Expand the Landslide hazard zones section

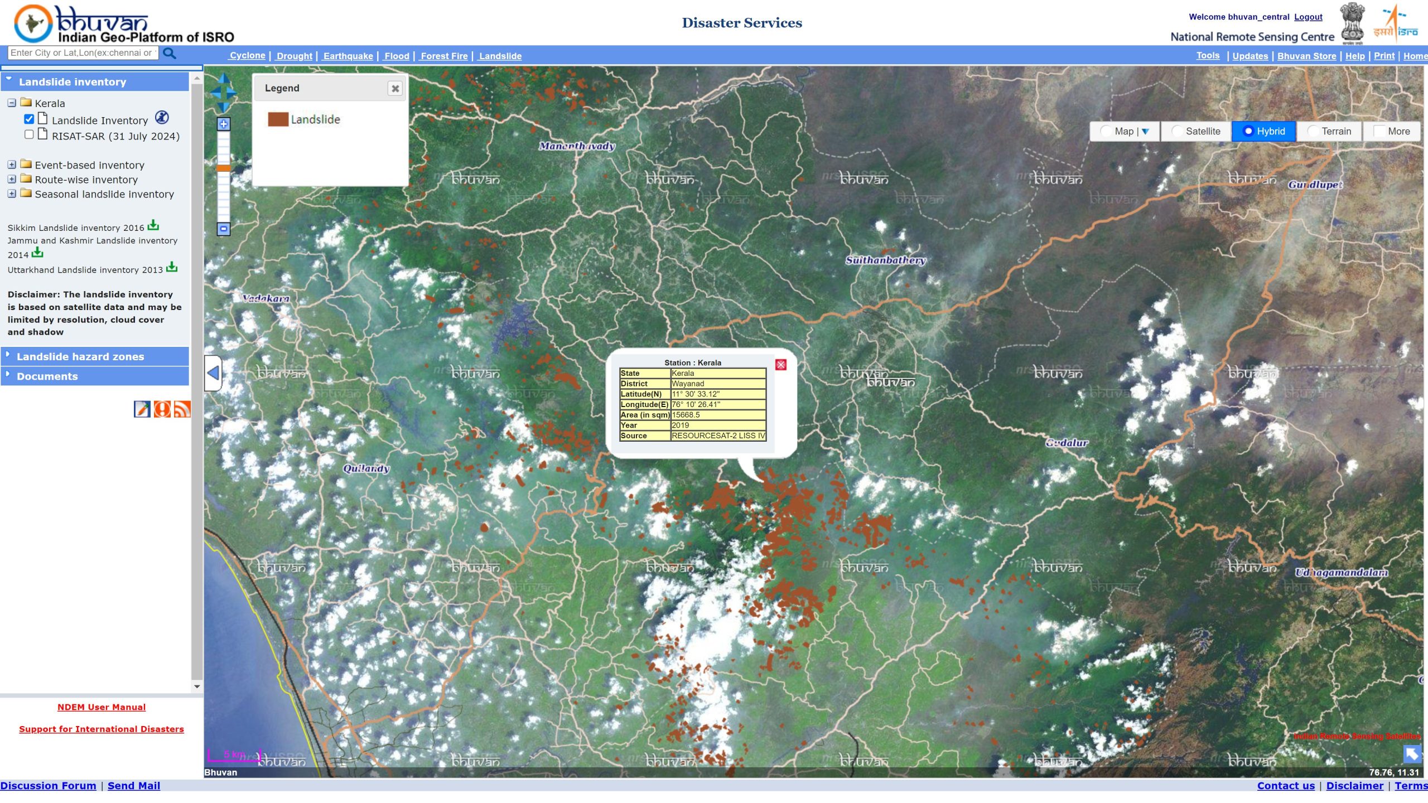[x=80, y=356]
